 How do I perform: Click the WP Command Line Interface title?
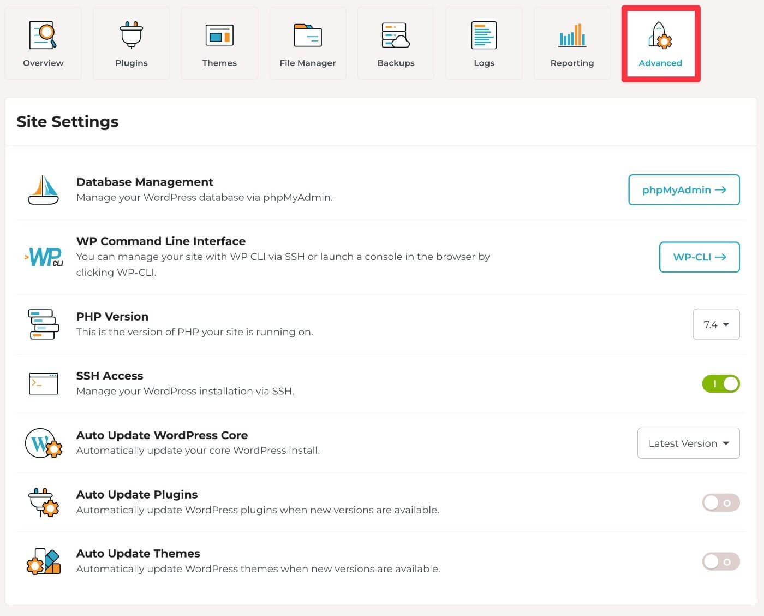(x=161, y=241)
